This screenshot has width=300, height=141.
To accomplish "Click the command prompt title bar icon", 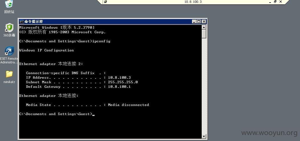I will 22,22.
